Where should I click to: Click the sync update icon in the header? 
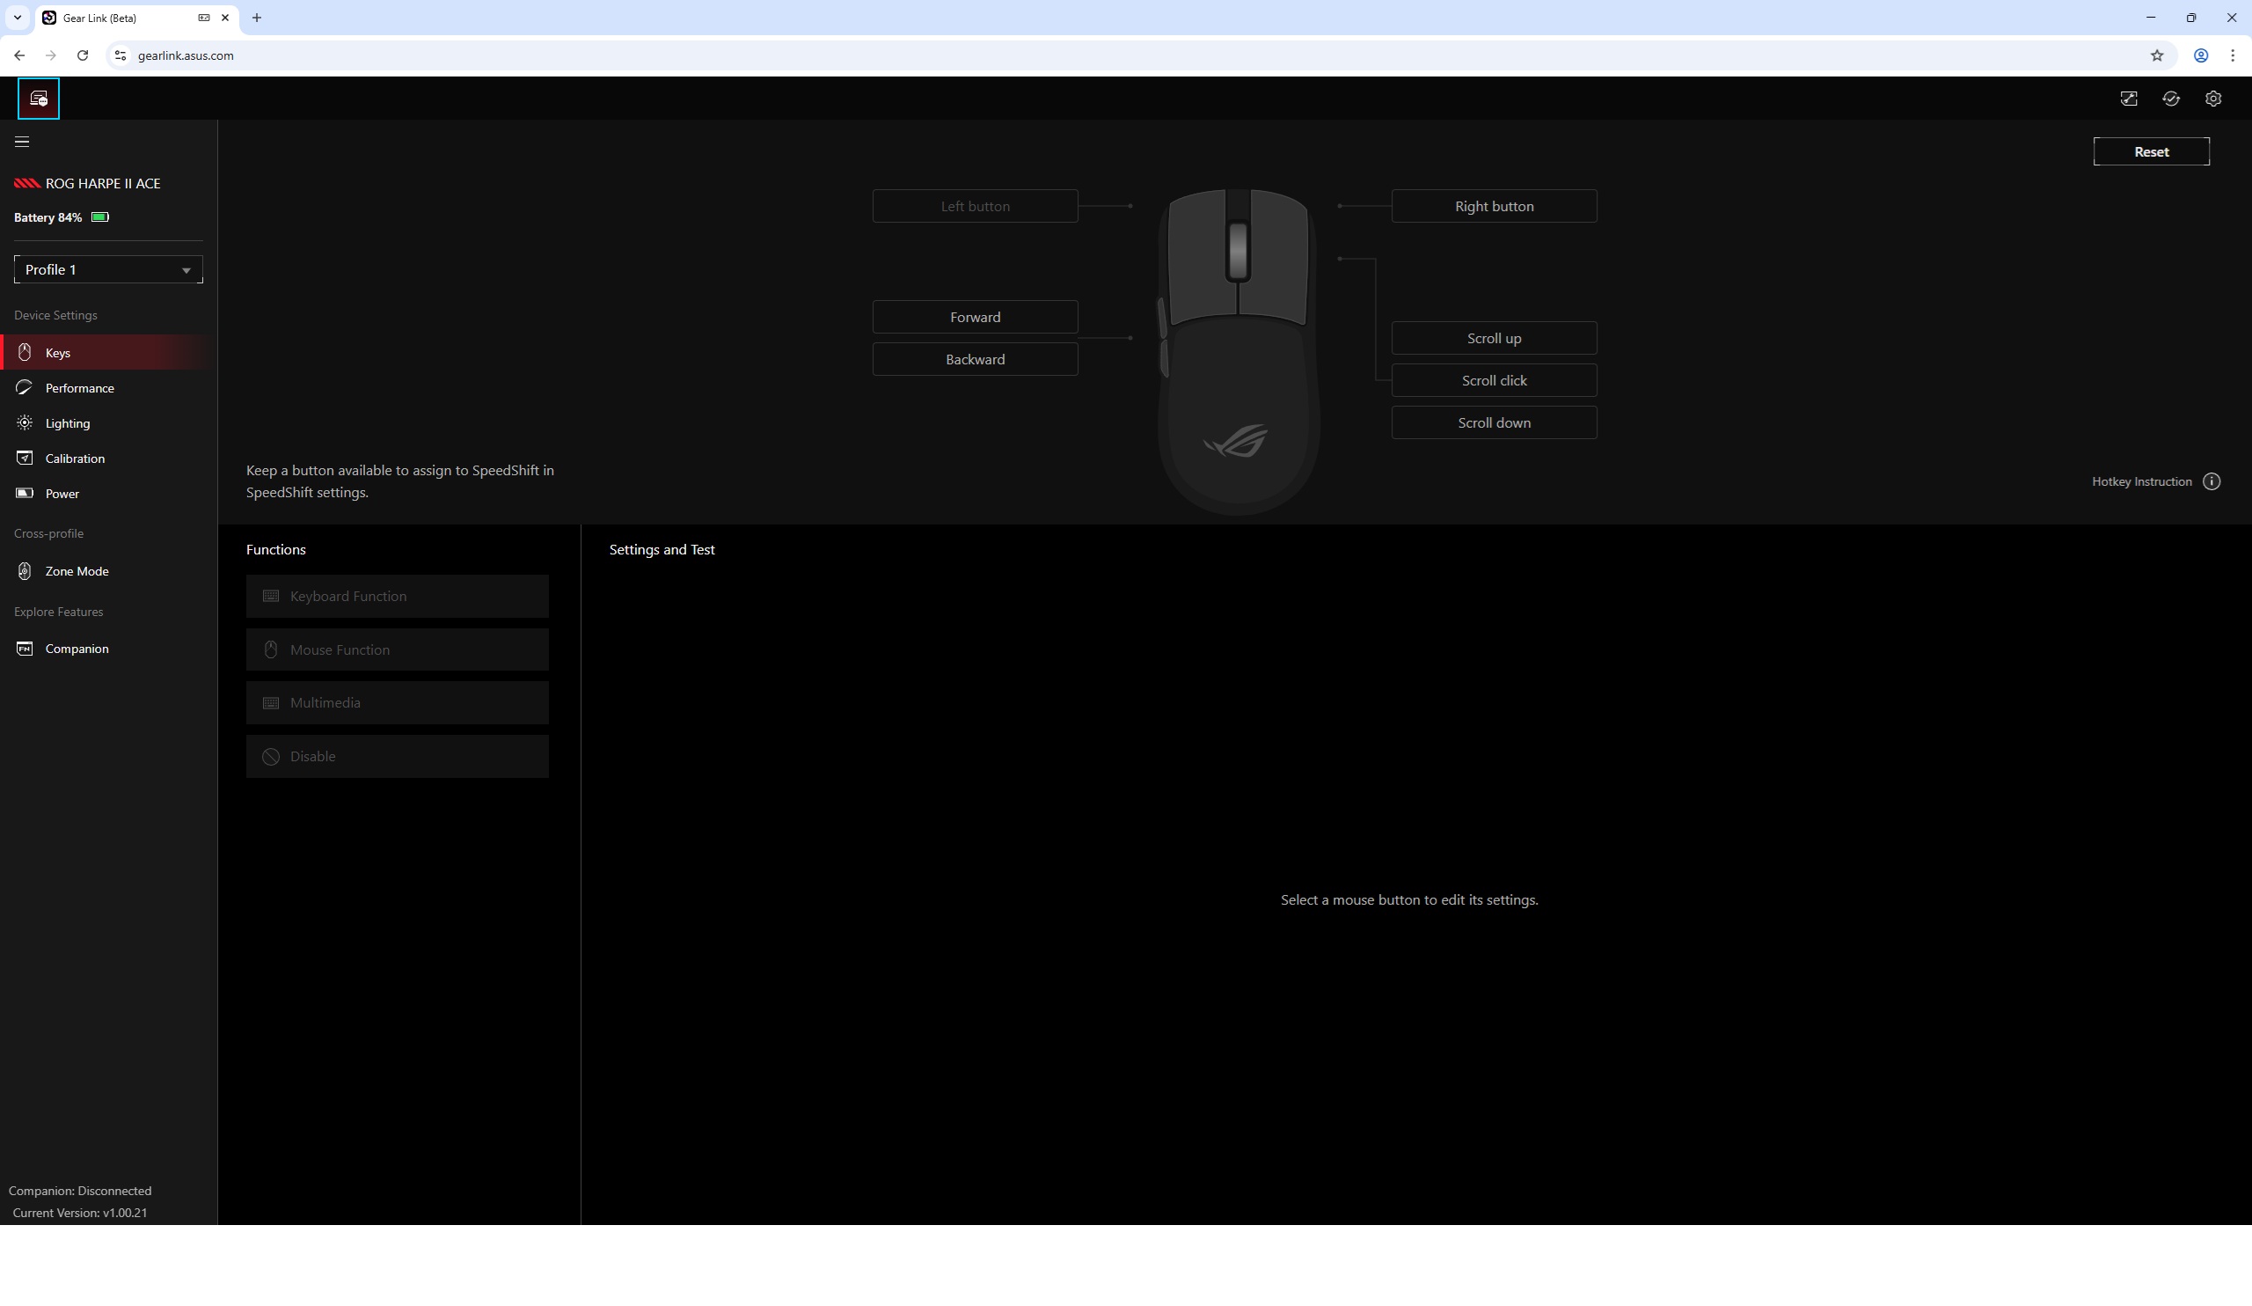tap(2171, 99)
